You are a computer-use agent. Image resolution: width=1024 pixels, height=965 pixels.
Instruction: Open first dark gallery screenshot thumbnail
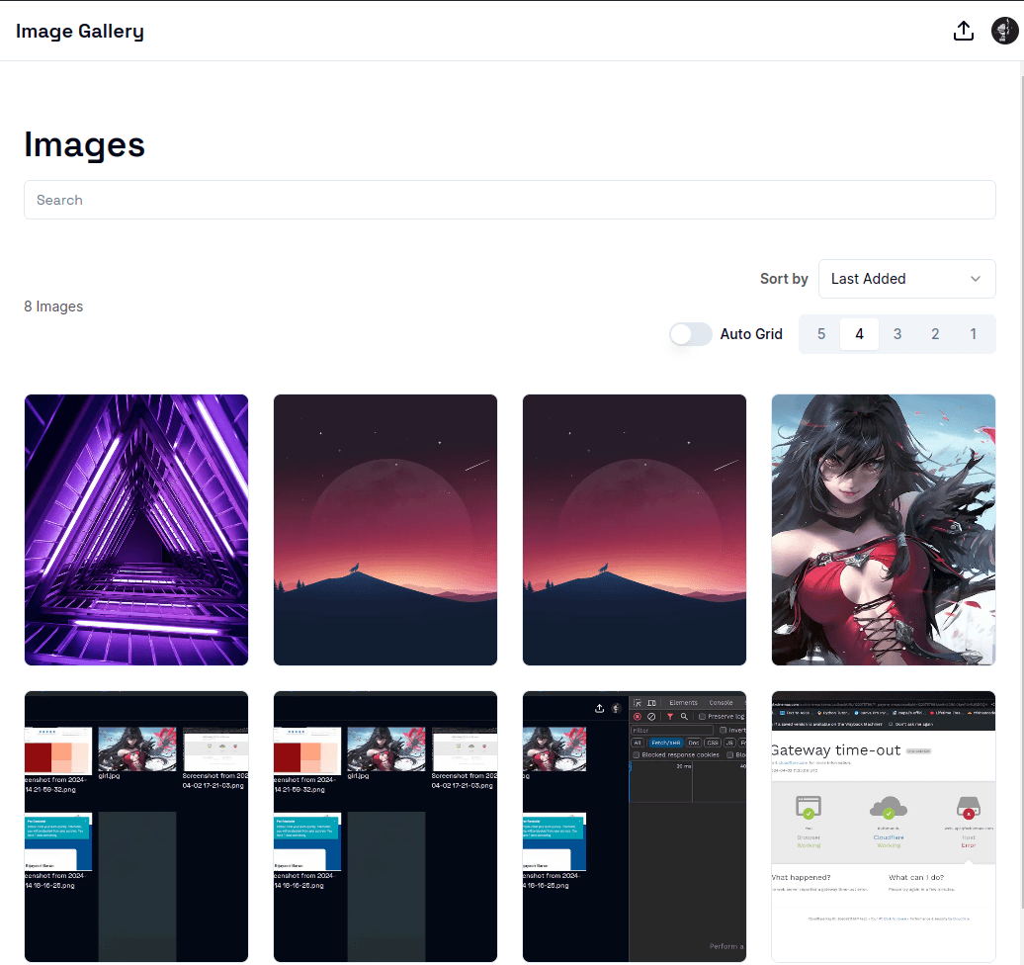point(136,827)
